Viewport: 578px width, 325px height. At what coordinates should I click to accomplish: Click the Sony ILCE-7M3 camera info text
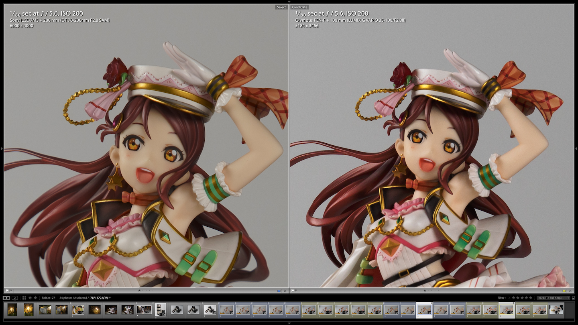[60, 20]
